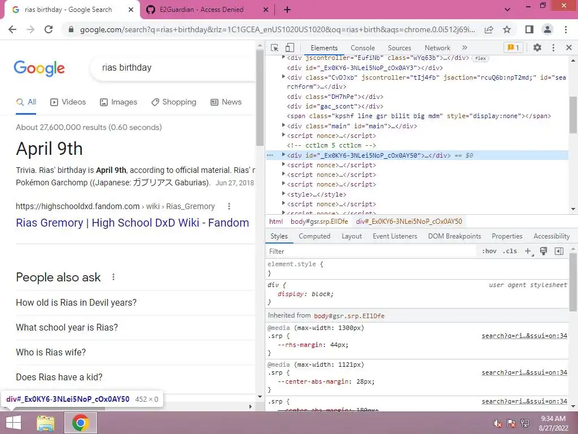Click the DevTools inspect element picker icon
Screen dimensions: 578x434
click(x=274, y=47)
